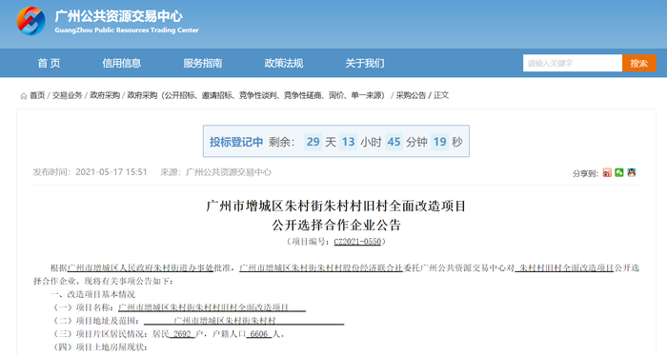Click the home icon in breadcrumb
Screen dimensions: 667x356
point(24,96)
